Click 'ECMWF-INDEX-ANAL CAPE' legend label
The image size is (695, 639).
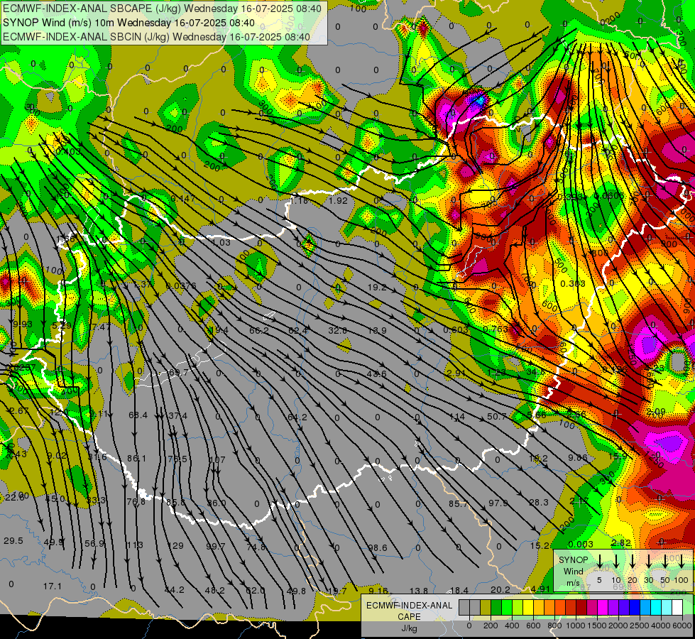click(x=409, y=611)
